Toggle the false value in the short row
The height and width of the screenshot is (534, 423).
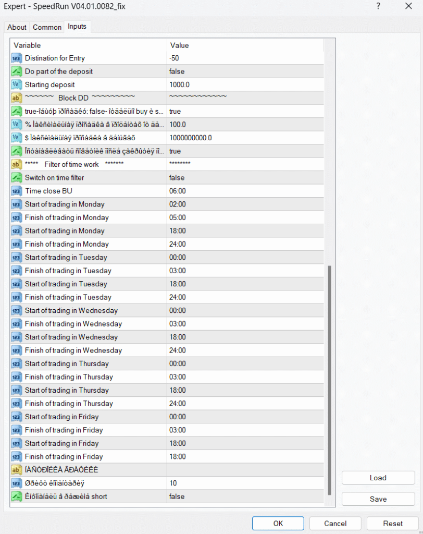pyautogui.click(x=245, y=496)
